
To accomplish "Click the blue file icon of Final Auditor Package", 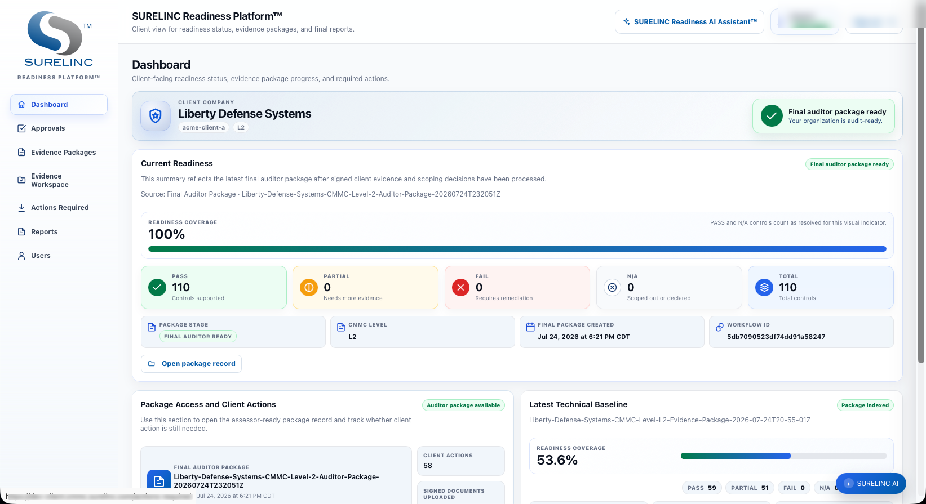I will pos(159,481).
